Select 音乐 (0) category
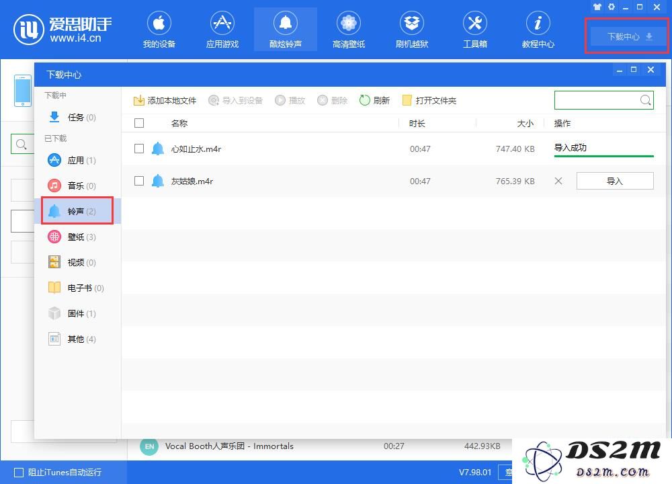Image resolution: width=672 pixels, height=484 pixels. coord(77,186)
